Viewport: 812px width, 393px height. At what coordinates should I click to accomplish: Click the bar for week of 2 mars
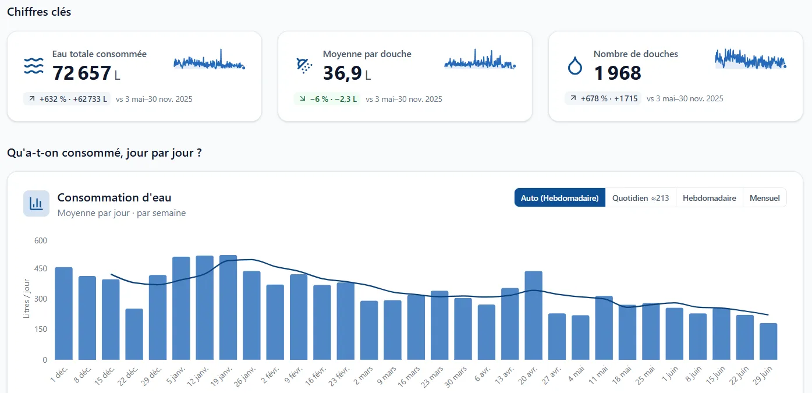[x=369, y=331]
